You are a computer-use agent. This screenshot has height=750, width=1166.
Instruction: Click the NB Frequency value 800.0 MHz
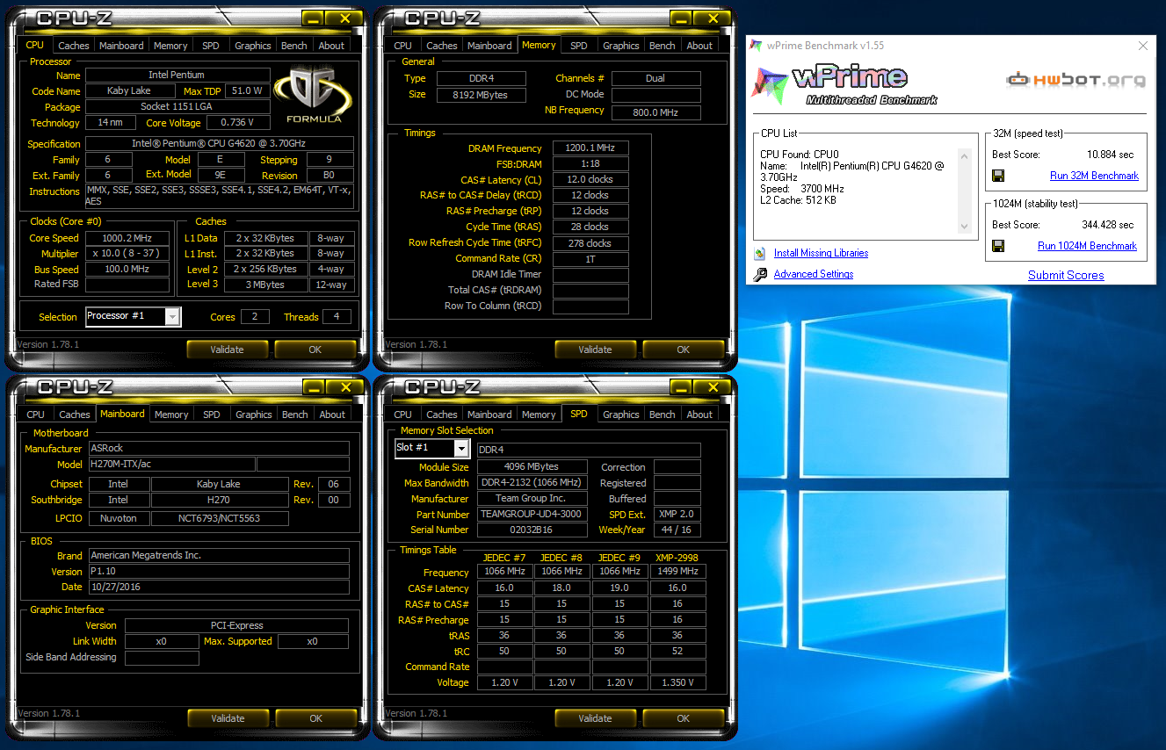coord(656,112)
